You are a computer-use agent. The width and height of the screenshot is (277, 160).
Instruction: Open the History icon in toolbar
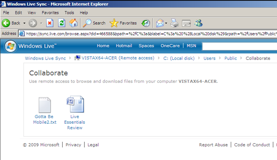[x=146, y=23]
